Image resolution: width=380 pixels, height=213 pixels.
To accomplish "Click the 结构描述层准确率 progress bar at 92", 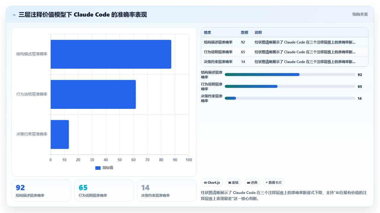I will (x=290, y=75).
